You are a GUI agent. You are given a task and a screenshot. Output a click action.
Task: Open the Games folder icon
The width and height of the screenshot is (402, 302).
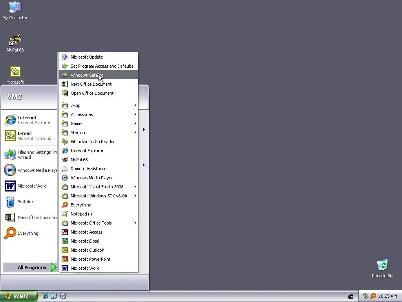tap(65, 123)
